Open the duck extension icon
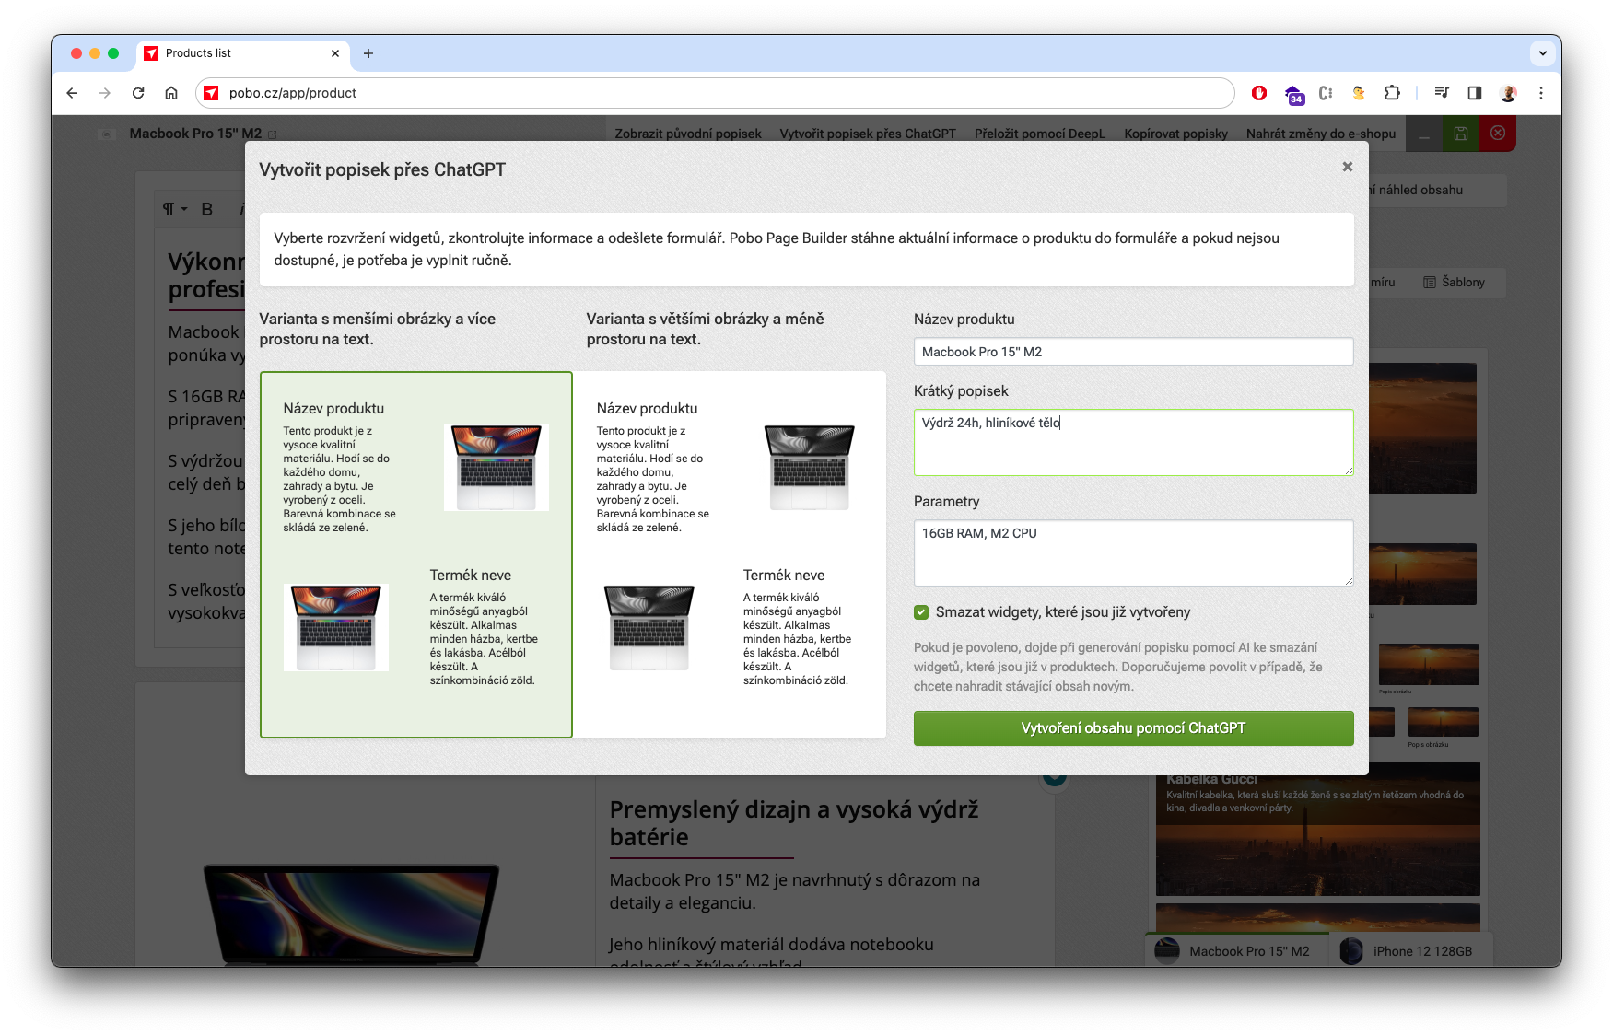 (1359, 93)
